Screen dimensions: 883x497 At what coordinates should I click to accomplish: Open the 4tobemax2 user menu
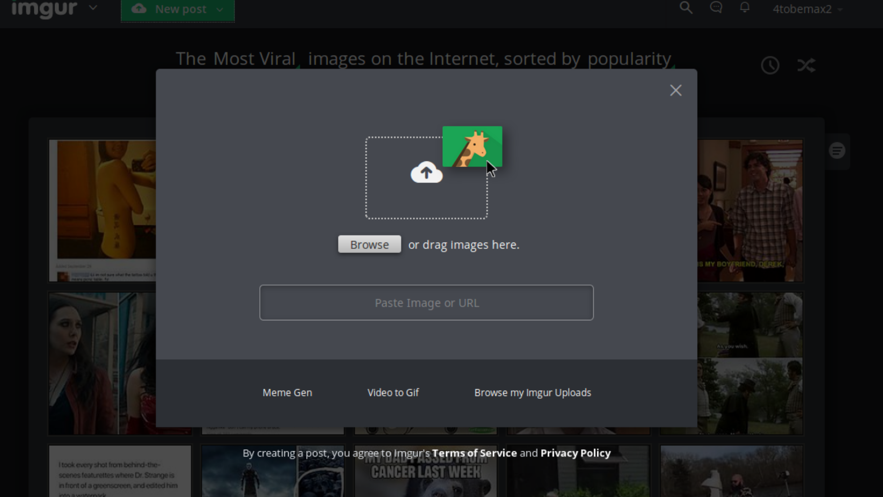[x=807, y=9]
